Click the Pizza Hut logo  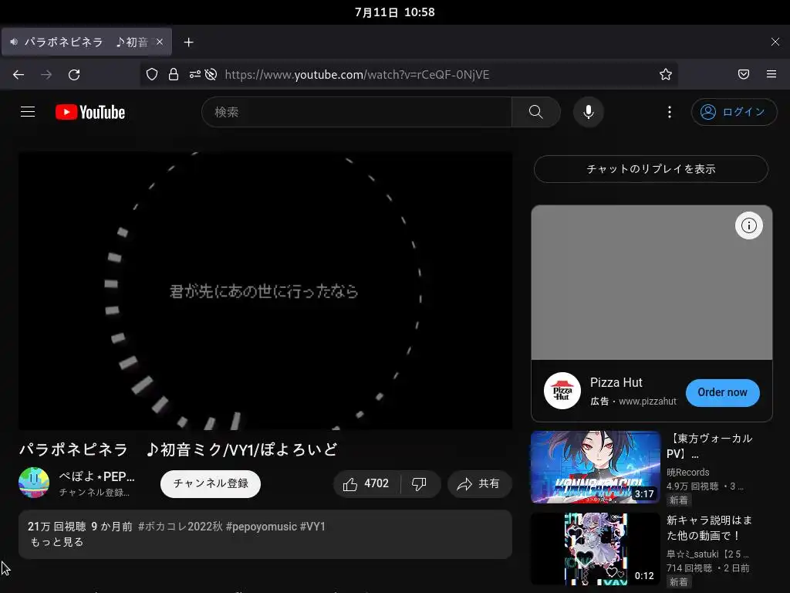tap(562, 391)
